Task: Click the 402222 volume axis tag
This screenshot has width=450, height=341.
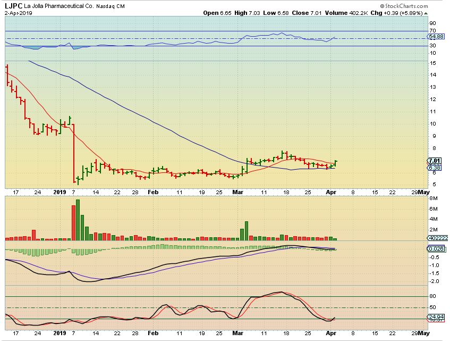Action: point(437,238)
